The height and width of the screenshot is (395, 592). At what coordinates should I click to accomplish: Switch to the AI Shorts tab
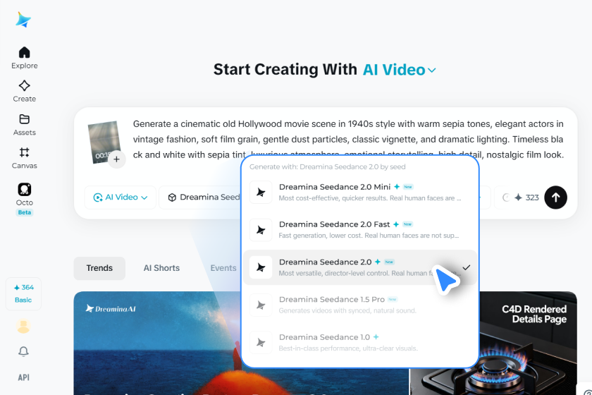tap(161, 268)
